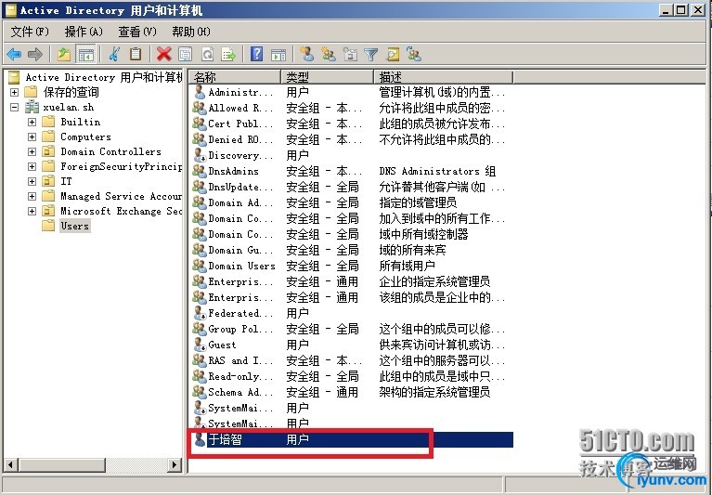Select the Federated... user row
Screen dimensions: 712x495
coord(351,313)
